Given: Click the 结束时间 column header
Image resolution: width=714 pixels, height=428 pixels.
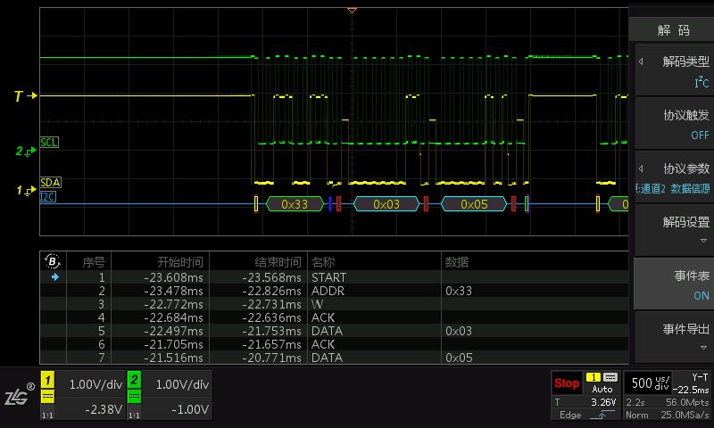Looking at the screenshot, I should 278,262.
